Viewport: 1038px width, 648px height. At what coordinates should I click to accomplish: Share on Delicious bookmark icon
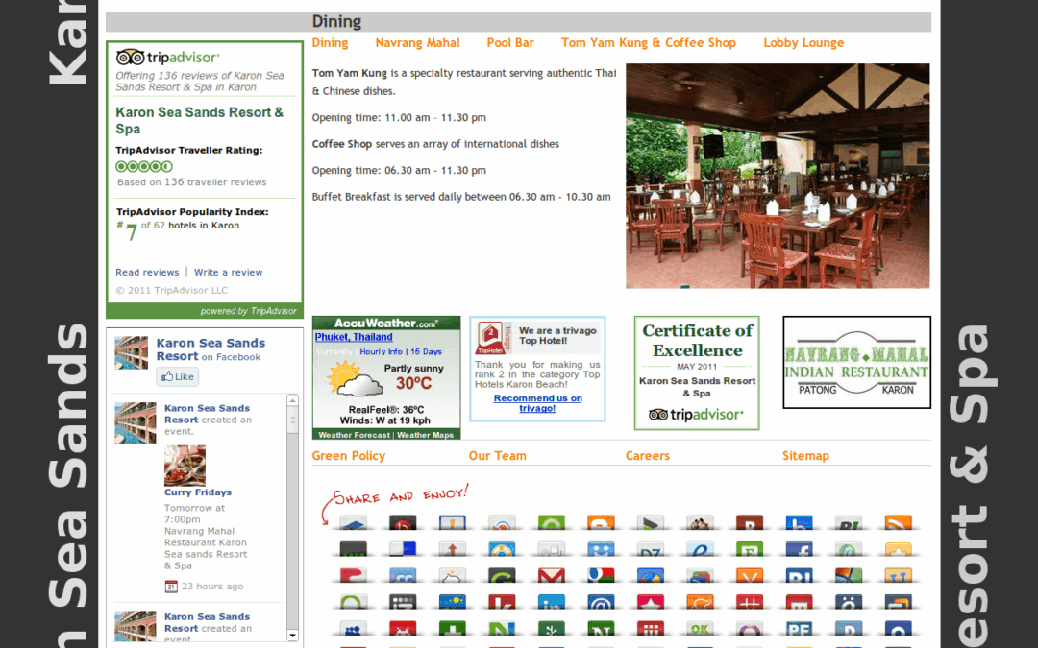[403, 549]
